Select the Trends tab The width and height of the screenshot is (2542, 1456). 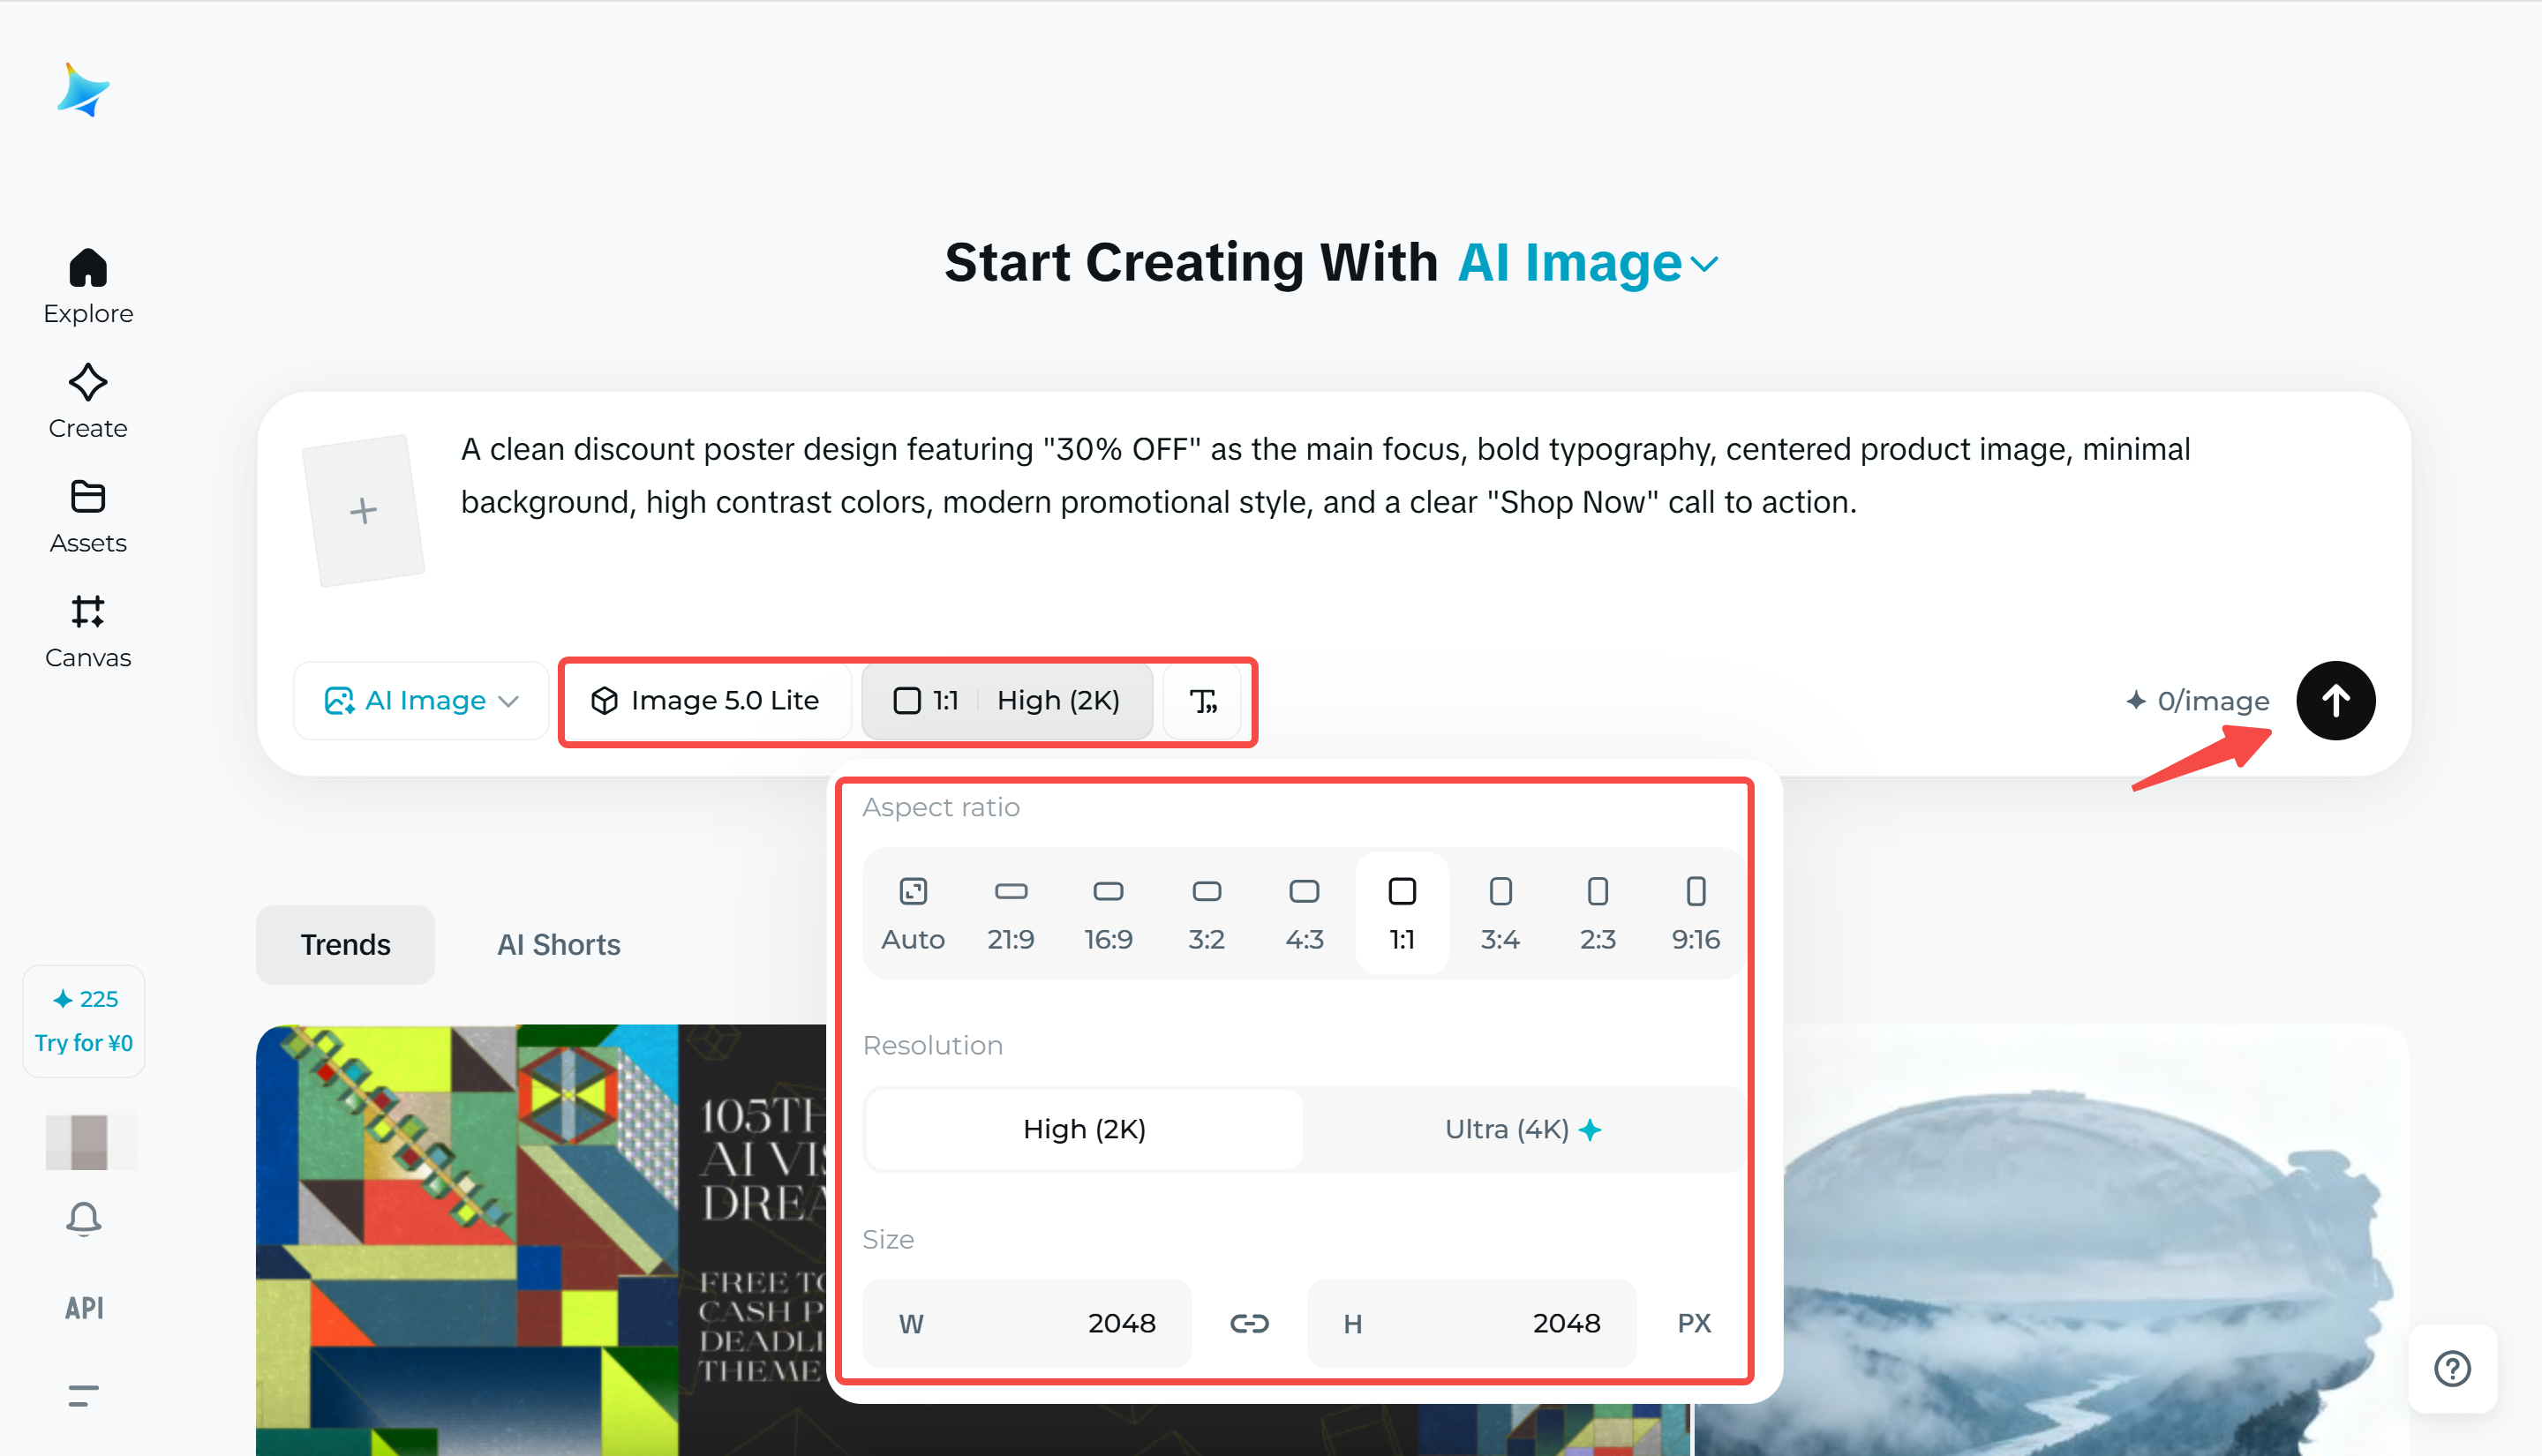pos(345,944)
